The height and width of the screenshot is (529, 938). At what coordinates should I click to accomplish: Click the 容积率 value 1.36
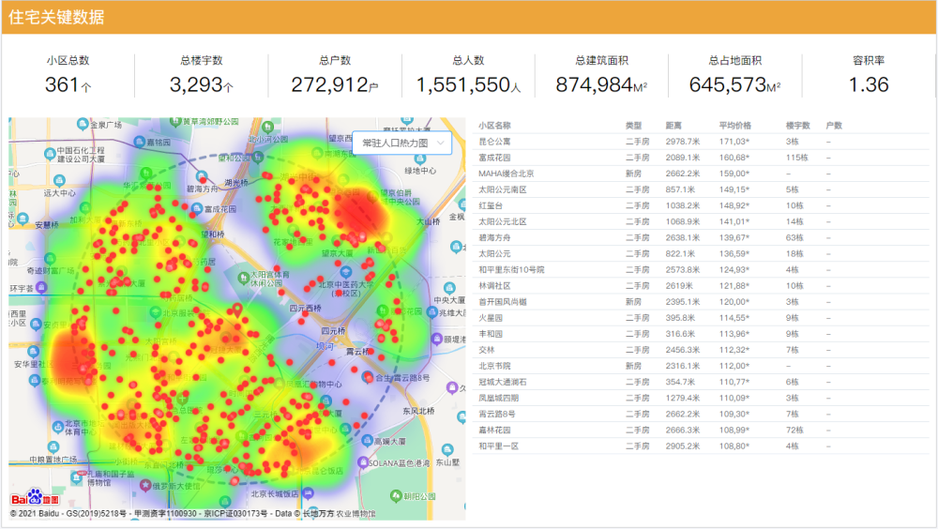pyautogui.click(x=869, y=85)
